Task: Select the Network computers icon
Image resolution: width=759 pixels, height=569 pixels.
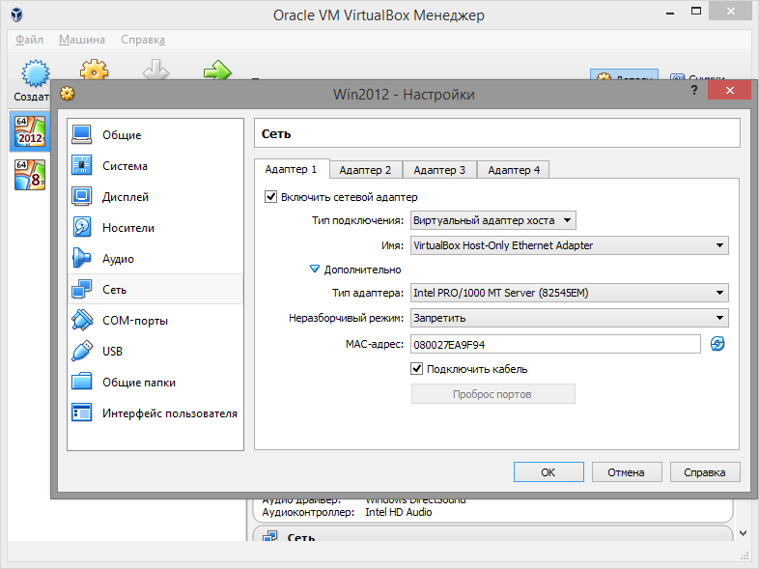Action: click(82, 289)
